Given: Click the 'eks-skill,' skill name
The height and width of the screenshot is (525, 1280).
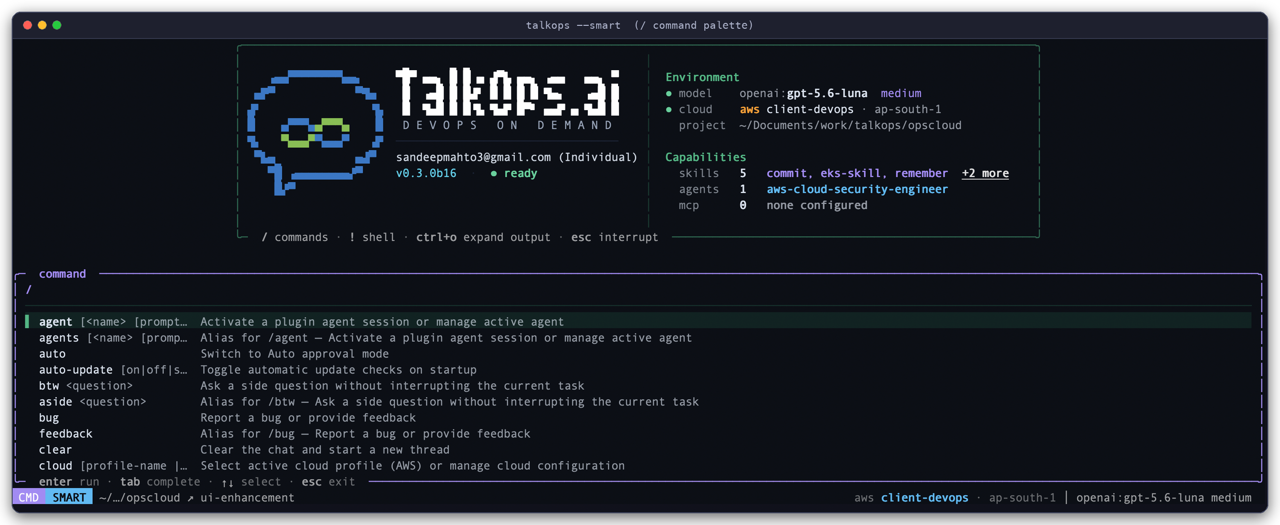Looking at the screenshot, I should point(853,174).
